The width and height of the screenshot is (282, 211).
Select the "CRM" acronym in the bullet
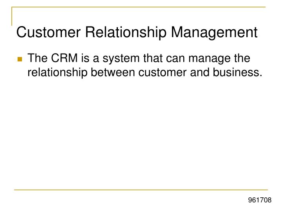[x=64, y=58]
